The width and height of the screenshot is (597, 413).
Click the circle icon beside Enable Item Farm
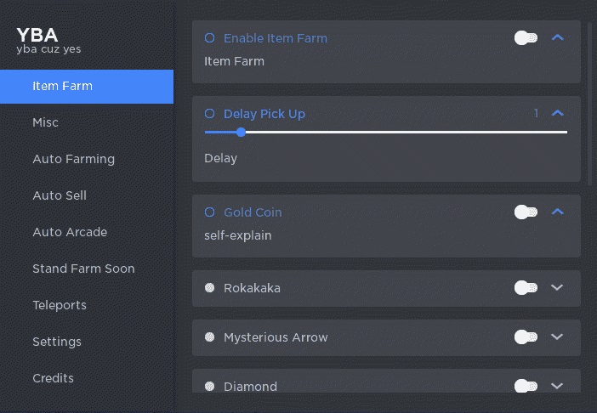[x=210, y=38]
